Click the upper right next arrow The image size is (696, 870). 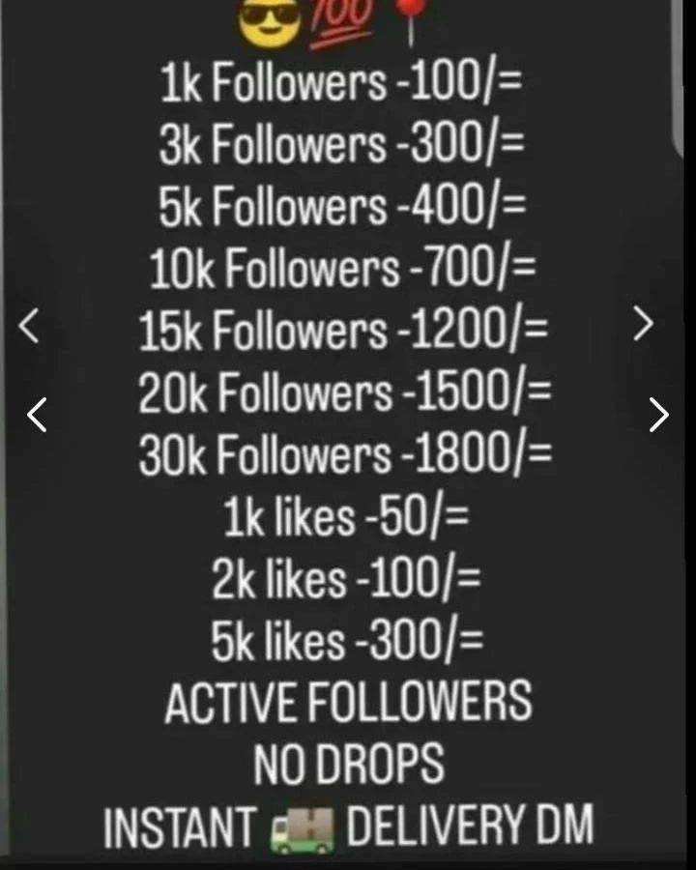(643, 326)
